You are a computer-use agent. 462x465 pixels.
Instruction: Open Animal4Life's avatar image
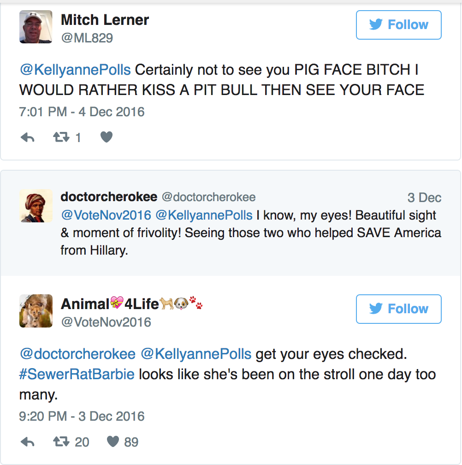click(x=36, y=311)
